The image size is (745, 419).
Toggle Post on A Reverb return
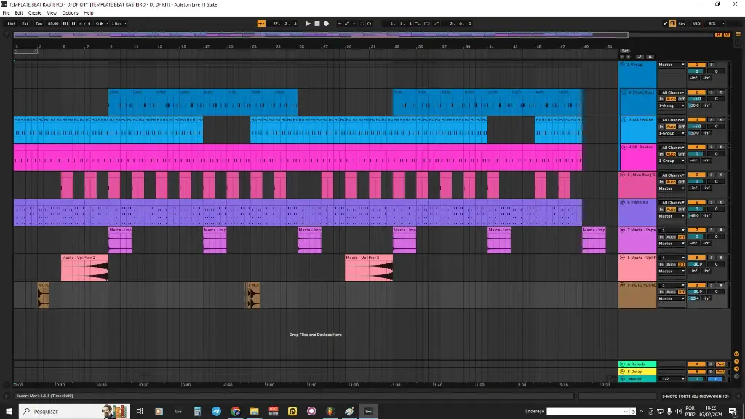point(720,364)
